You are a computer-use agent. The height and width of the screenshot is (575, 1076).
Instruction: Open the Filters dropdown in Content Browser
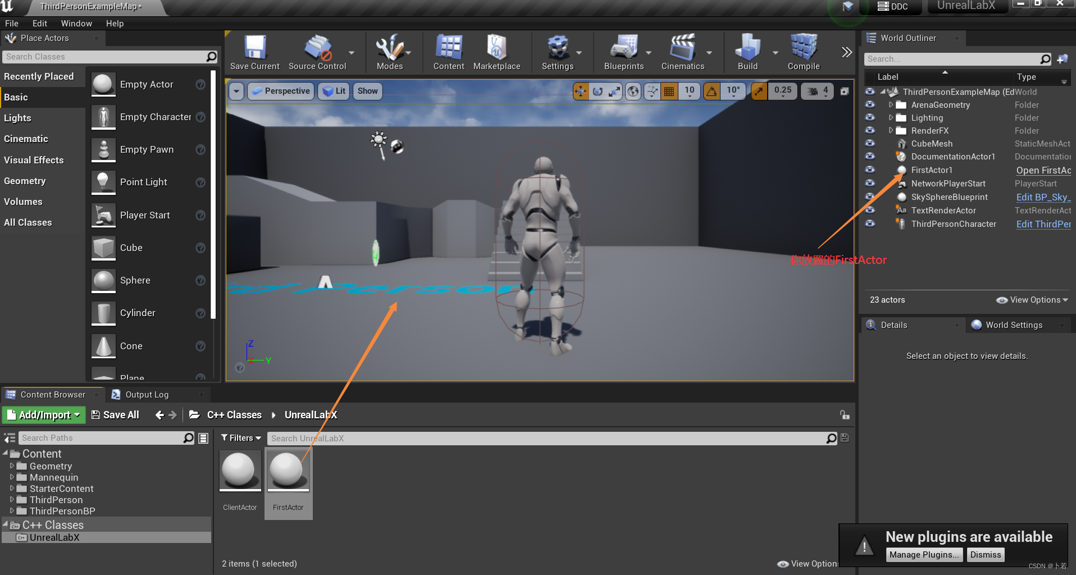click(x=241, y=438)
